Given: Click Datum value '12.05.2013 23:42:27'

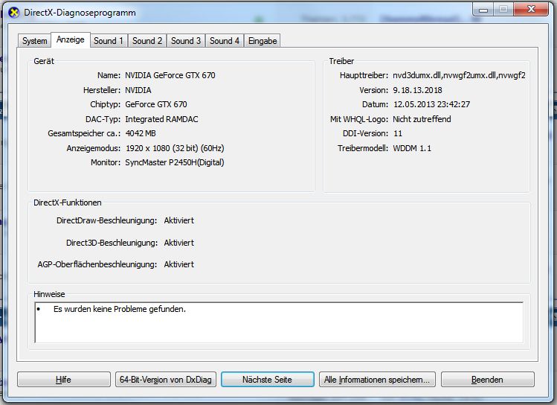Looking at the screenshot, I should point(431,104).
